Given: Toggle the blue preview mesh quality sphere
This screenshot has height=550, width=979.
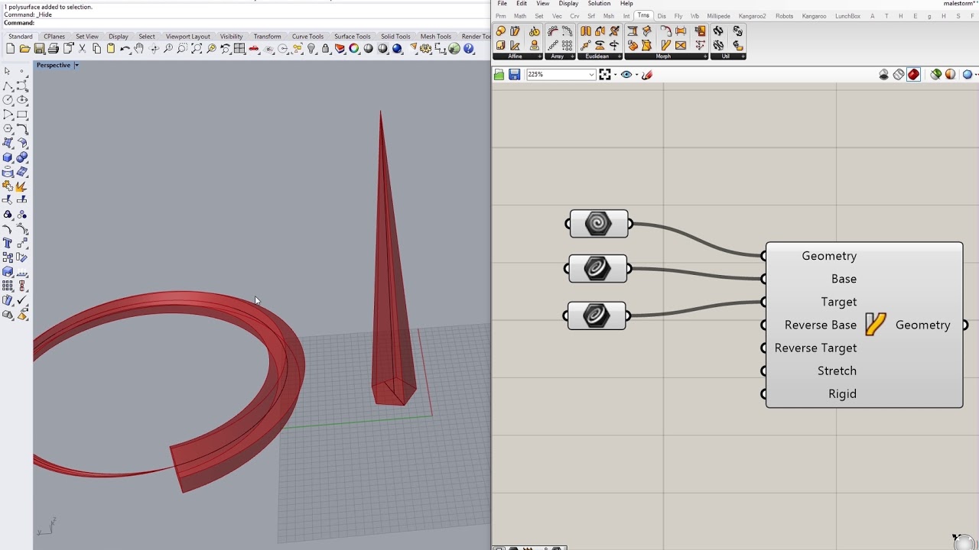Looking at the screenshot, I should coord(968,74).
